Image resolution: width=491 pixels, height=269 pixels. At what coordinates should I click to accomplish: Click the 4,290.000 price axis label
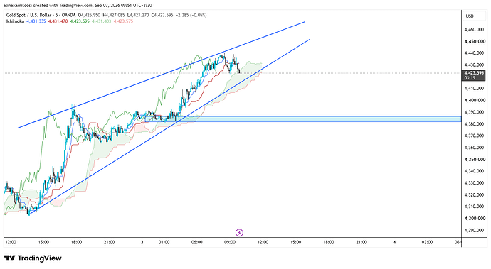475,230
